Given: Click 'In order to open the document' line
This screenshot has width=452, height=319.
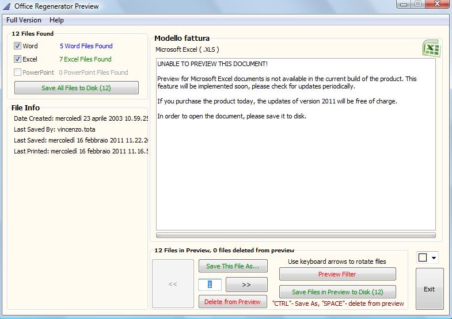Looking at the screenshot, I should pyautogui.click(x=232, y=116).
